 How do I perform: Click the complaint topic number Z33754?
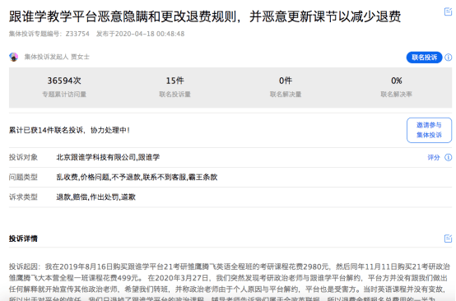pyautogui.click(x=77, y=34)
